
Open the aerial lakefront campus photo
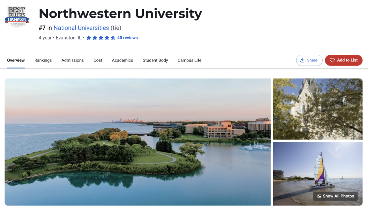[x=138, y=142]
